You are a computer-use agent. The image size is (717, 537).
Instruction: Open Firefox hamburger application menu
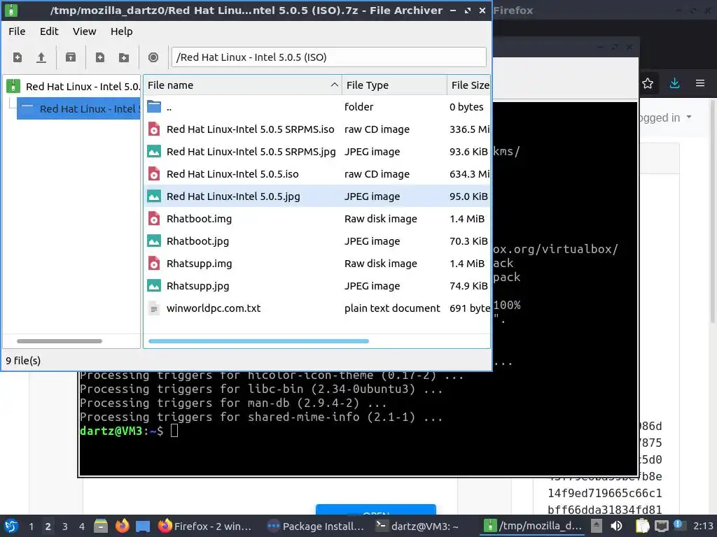point(700,84)
